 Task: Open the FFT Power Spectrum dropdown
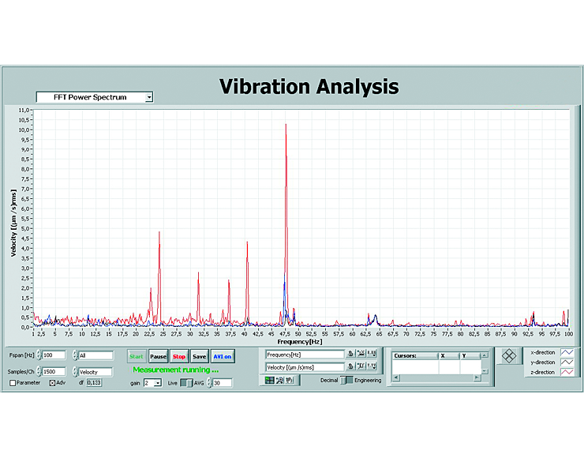click(x=148, y=97)
